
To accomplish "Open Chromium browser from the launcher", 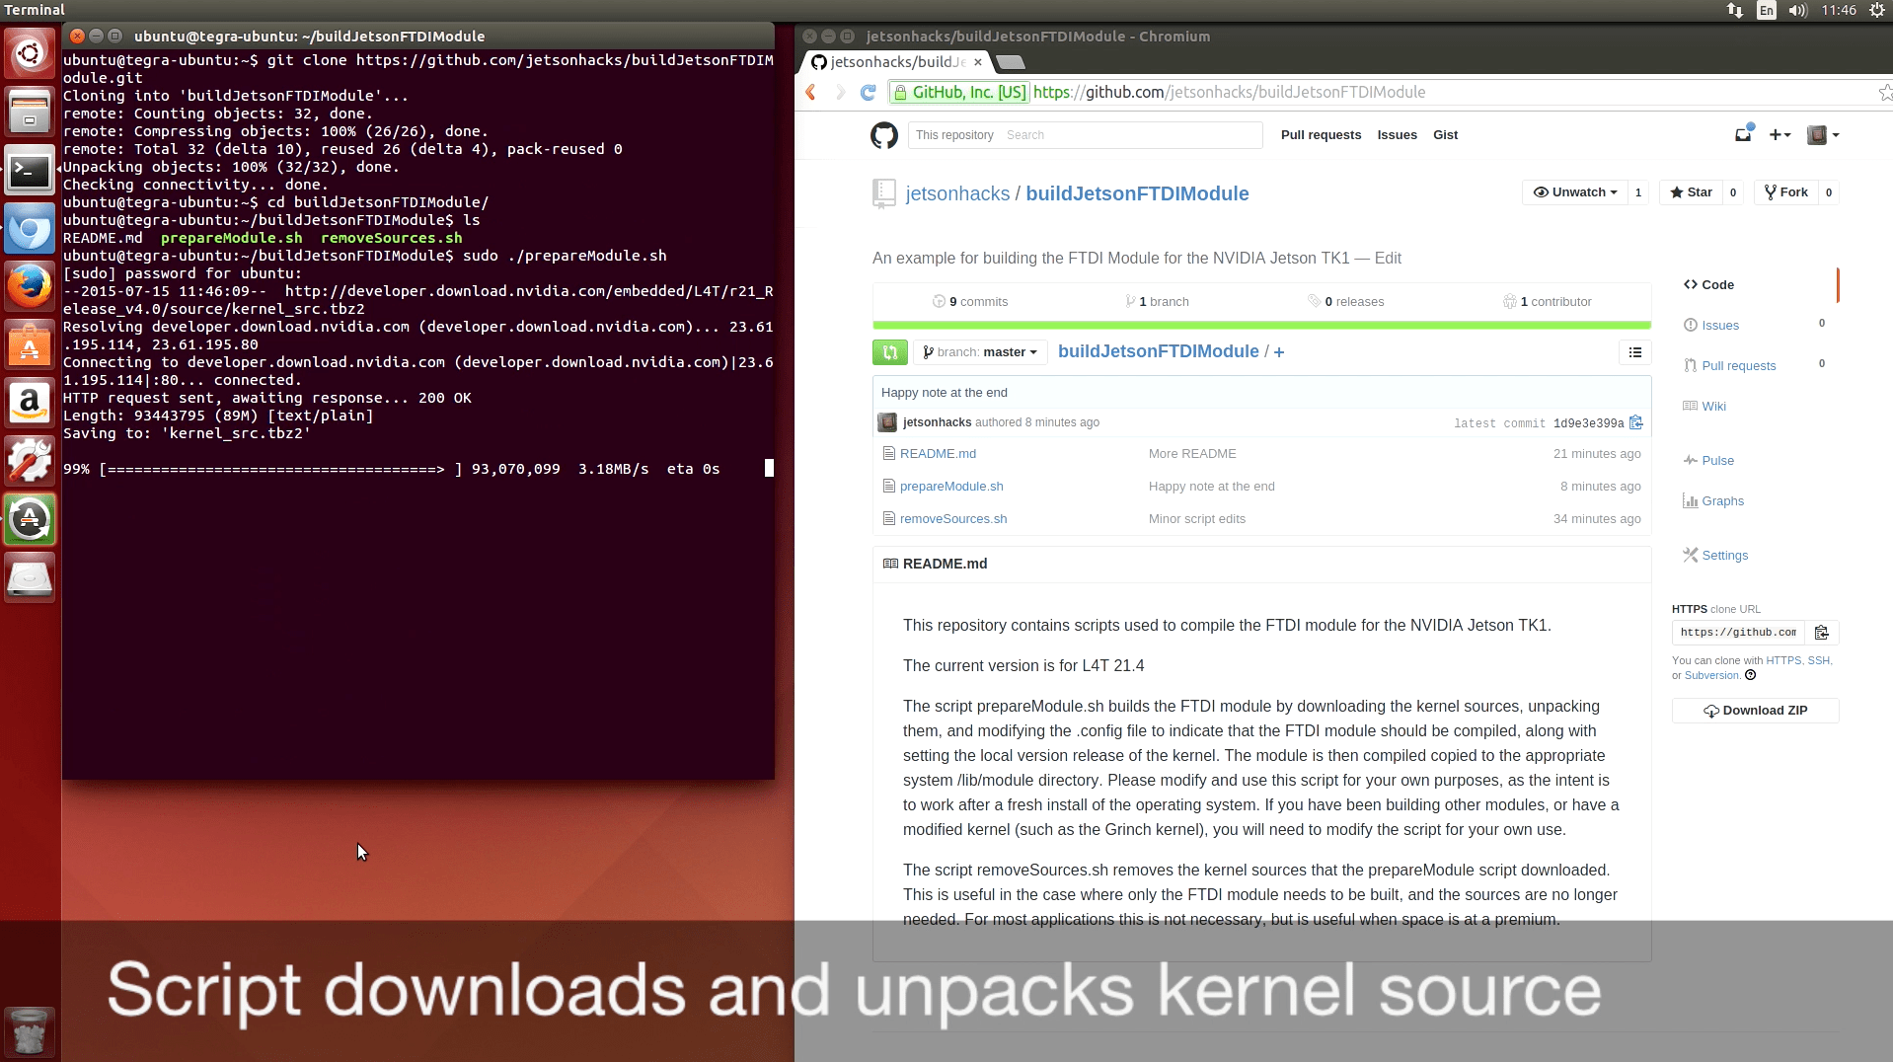I will coord(30,230).
